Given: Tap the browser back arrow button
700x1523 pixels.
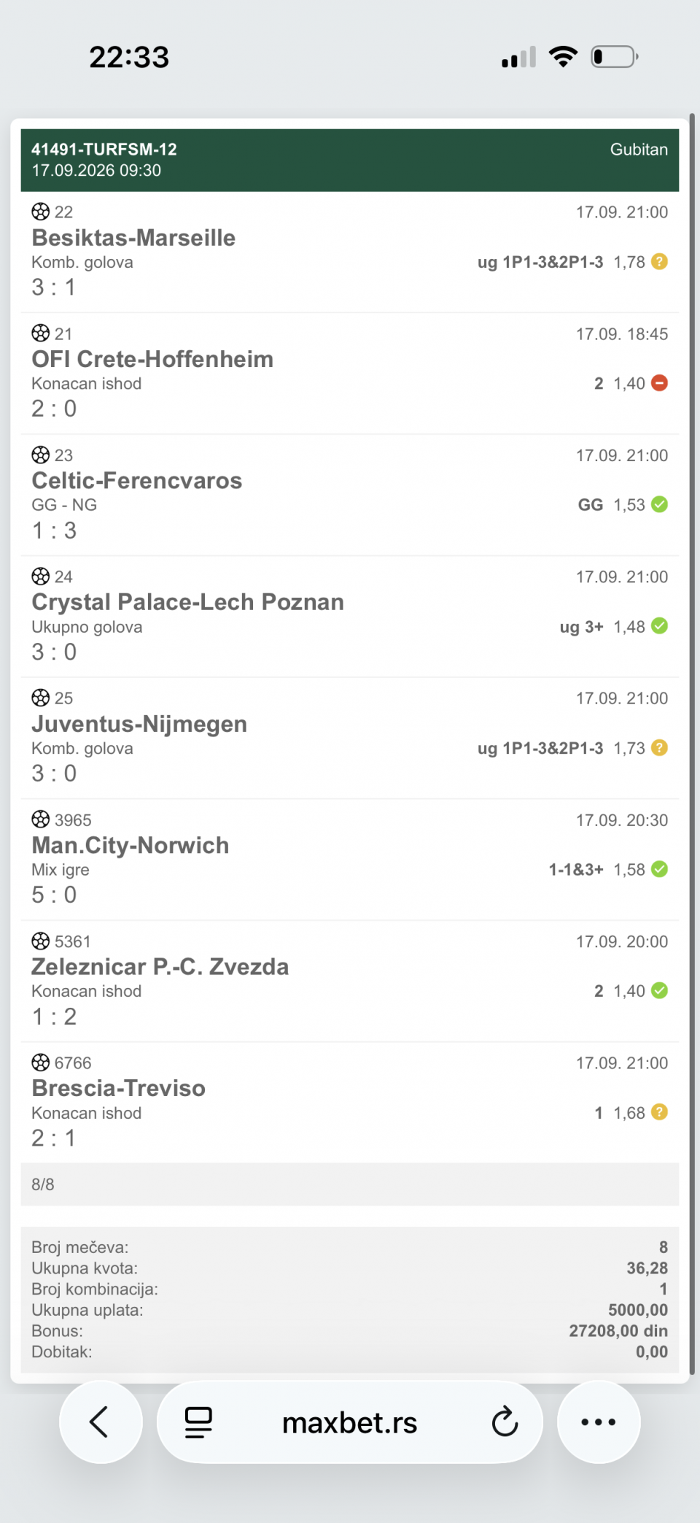Looking at the screenshot, I should point(100,1422).
